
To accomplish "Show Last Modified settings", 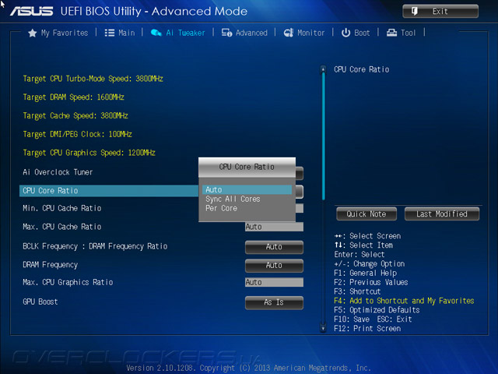I will tap(442, 214).
